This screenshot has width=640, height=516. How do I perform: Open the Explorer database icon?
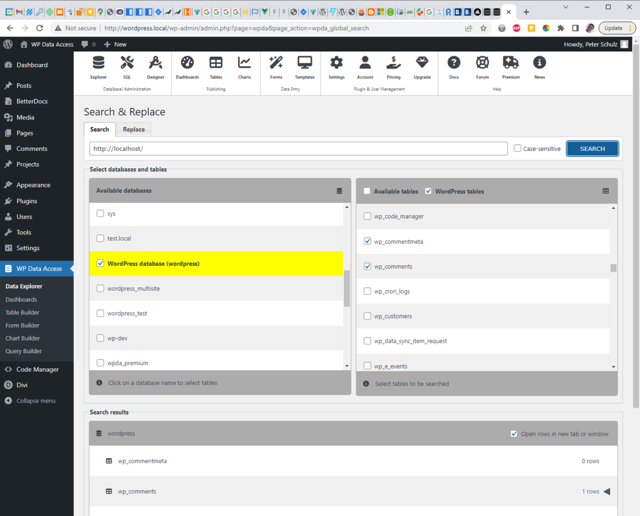pos(98,63)
